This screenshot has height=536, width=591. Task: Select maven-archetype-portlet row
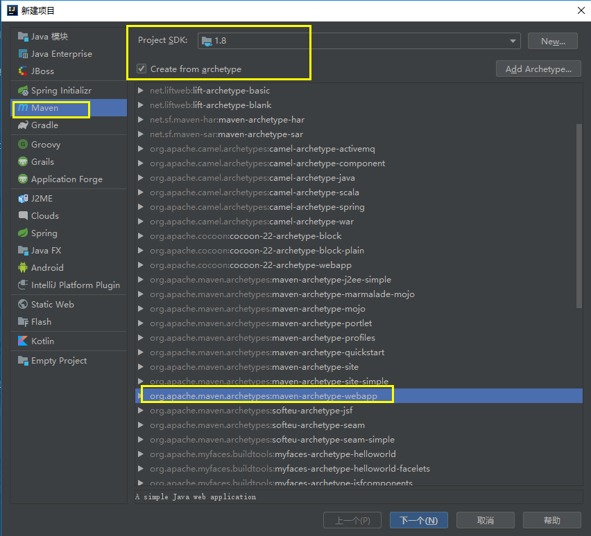click(x=359, y=323)
